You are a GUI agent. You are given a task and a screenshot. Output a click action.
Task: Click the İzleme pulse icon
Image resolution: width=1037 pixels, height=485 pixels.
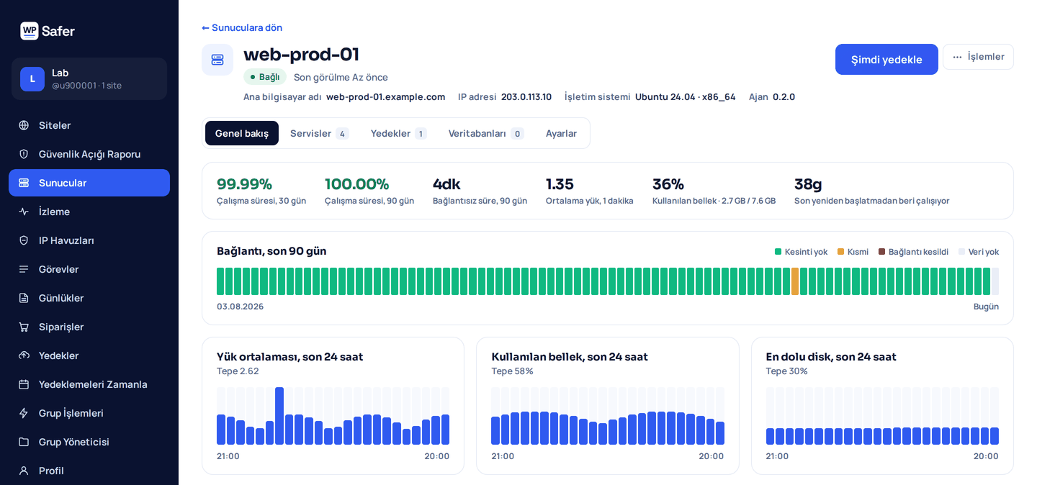tap(24, 212)
